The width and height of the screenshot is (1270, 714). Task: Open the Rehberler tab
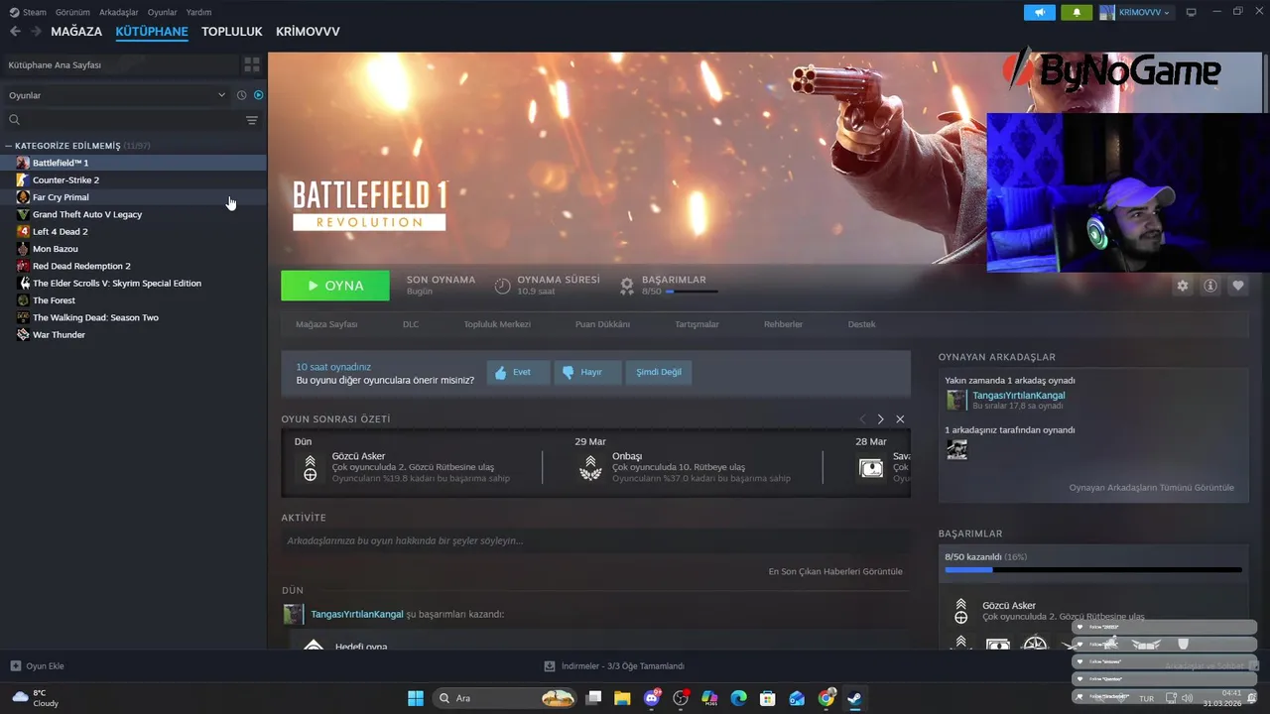click(783, 324)
